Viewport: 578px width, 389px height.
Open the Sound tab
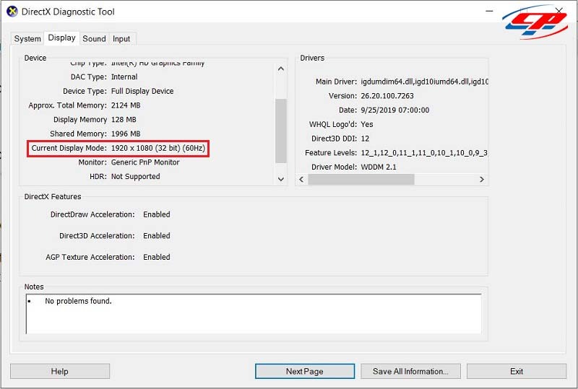94,39
